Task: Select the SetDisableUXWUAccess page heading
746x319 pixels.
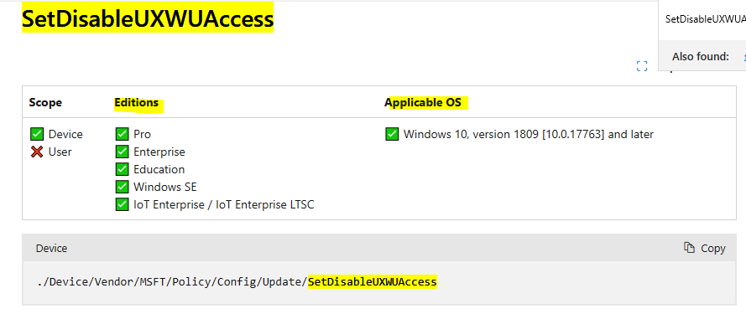Action: (148, 18)
